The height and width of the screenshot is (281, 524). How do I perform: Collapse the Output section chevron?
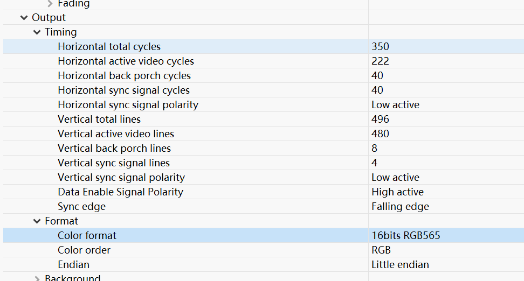pyautogui.click(x=24, y=18)
